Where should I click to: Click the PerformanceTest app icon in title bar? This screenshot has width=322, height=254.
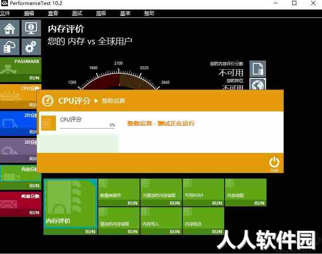(4, 3)
